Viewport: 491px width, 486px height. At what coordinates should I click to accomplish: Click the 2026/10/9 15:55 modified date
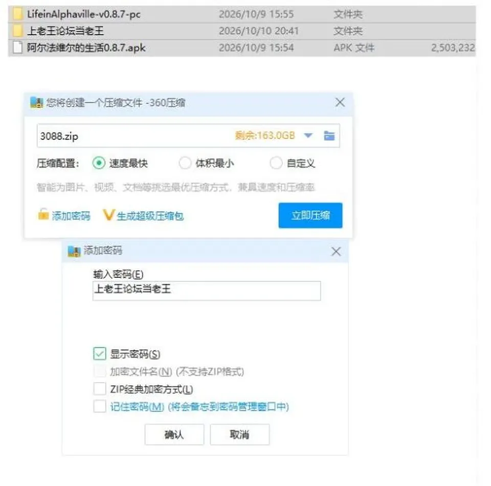click(x=256, y=14)
